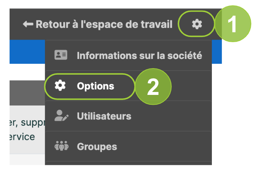The height and width of the screenshot is (170, 256).
Task: Click the Utilisateurs user-edit icon
Action: tap(61, 115)
